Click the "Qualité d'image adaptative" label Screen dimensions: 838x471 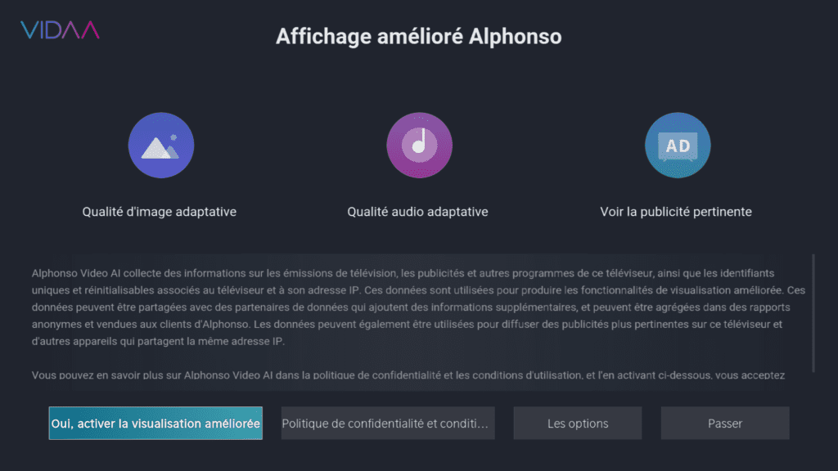click(x=159, y=212)
